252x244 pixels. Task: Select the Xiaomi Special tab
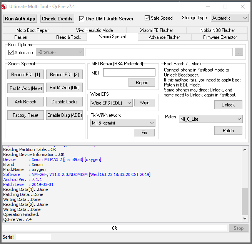[112, 37]
